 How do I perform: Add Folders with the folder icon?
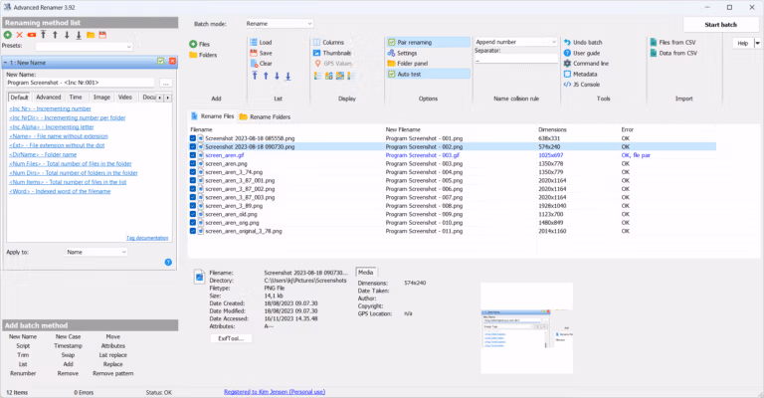(x=203, y=55)
